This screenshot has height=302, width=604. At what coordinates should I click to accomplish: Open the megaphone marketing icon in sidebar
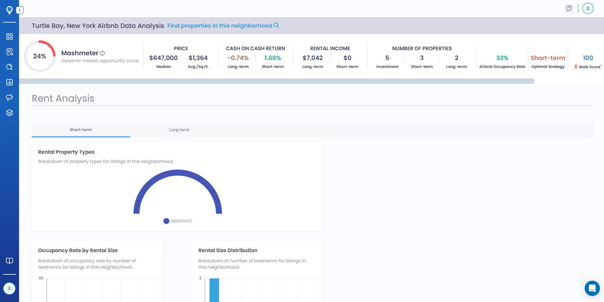10,97
